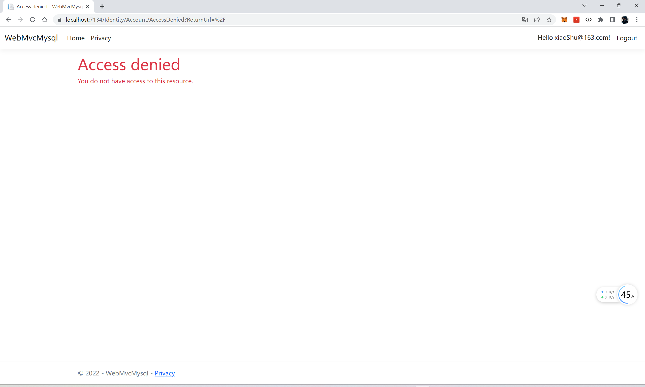The width and height of the screenshot is (645, 387).
Task: Close the Access denied tab
Action: 88,7
